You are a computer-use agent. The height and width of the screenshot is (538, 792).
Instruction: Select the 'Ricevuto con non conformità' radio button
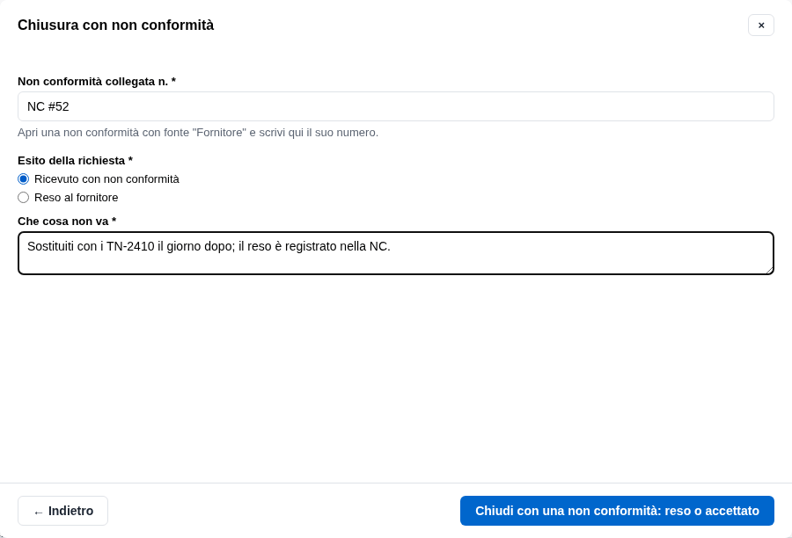[x=23, y=179]
